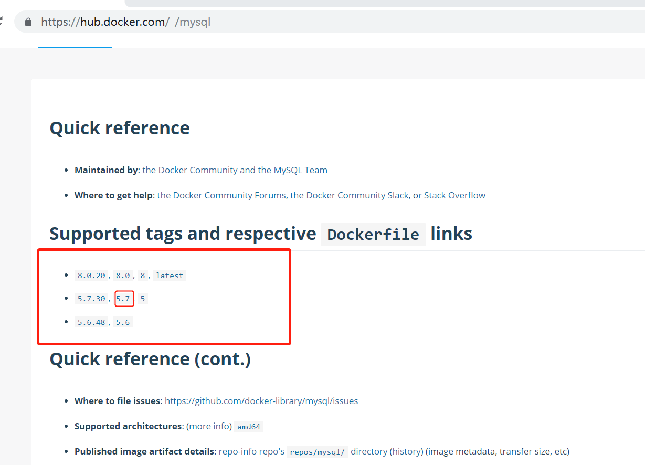Open the 5.6 tag link
The width and height of the screenshot is (645, 465).
(123, 322)
